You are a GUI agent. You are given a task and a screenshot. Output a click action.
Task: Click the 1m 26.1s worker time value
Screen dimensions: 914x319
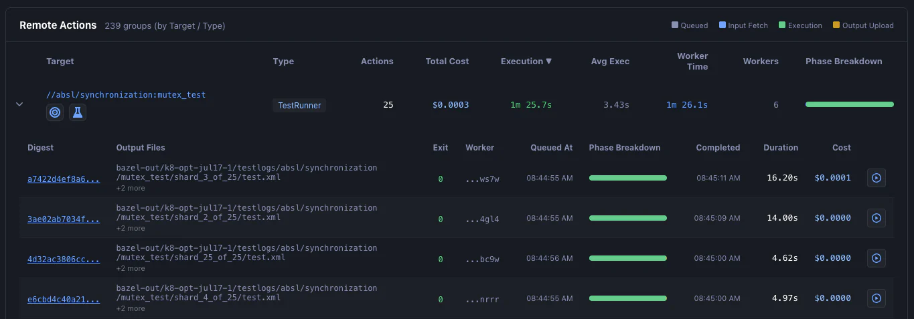pyautogui.click(x=687, y=105)
